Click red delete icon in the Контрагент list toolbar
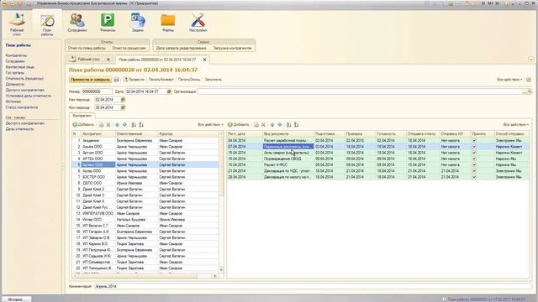Image resolution: width=538 pixels, height=302 pixels. 108,125
